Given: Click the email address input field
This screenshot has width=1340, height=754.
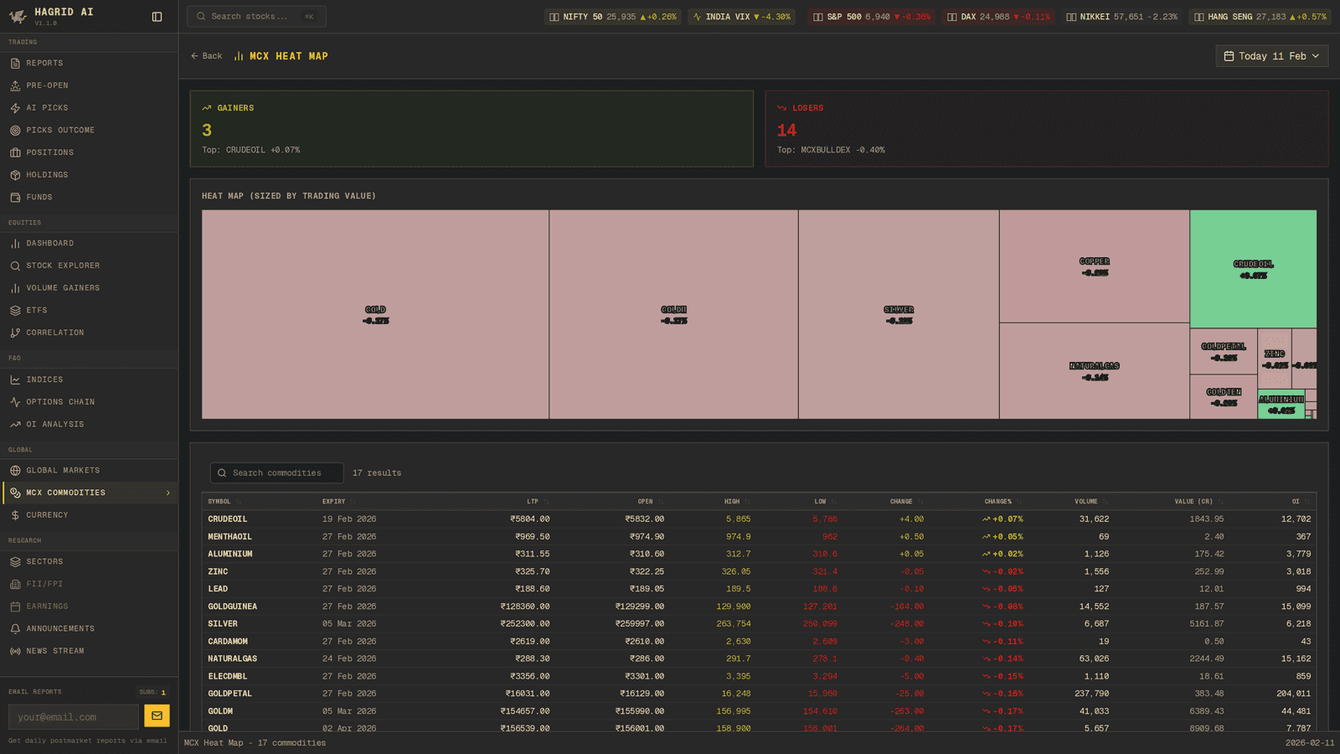Looking at the screenshot, I should click(x=74, y=717).
